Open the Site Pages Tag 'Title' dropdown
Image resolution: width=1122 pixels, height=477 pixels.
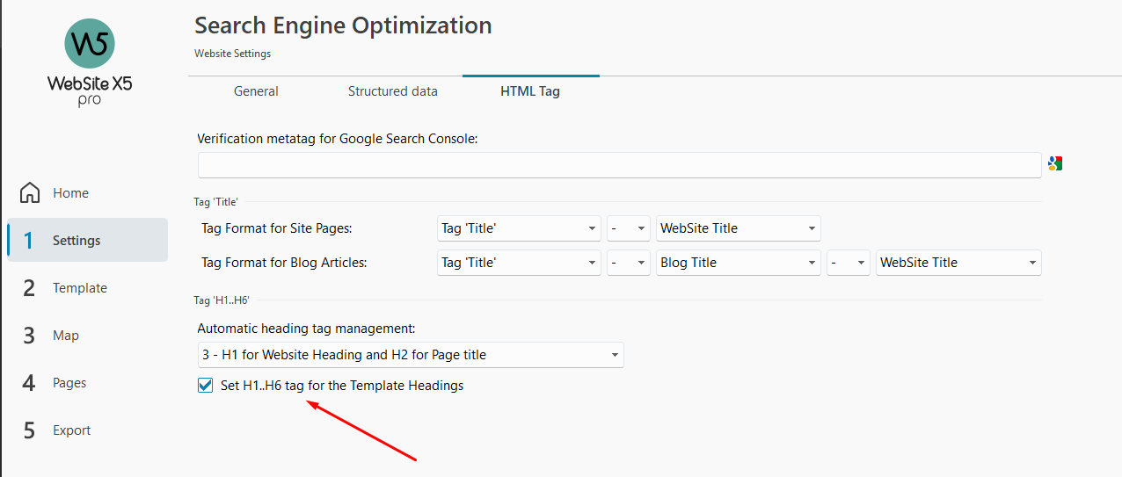point(519,228)
